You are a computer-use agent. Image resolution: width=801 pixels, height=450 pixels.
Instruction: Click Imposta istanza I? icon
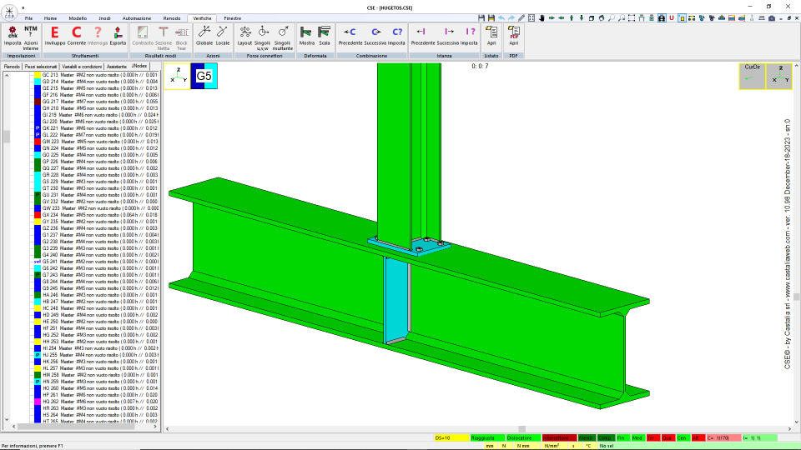point(469,36)
